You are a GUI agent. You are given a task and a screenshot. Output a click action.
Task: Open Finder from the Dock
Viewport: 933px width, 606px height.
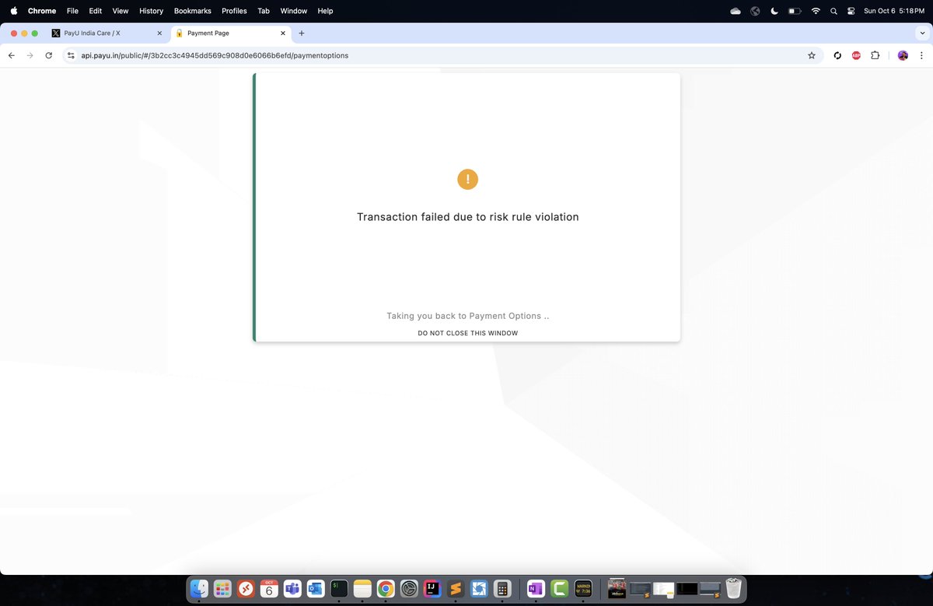click(x=200, y=589)
